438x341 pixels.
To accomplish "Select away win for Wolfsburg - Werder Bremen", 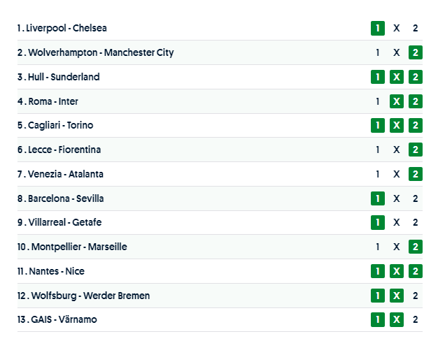I will point(416,296).
